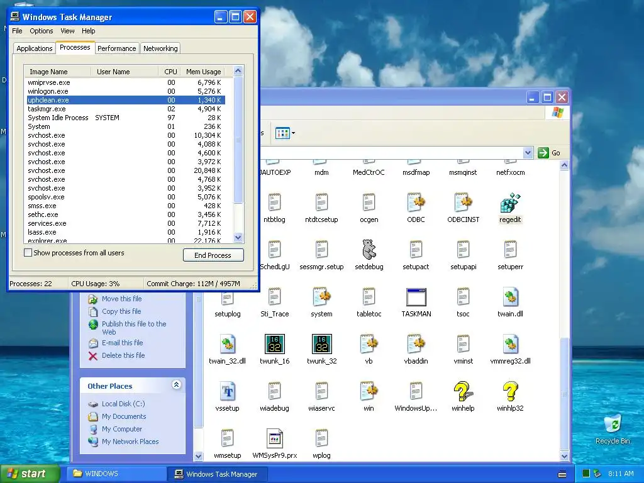Click the on-screen keyboard tray icon
Image resolution: width=644 pixels, height=483 pixels.
click(x=562, y=474)
